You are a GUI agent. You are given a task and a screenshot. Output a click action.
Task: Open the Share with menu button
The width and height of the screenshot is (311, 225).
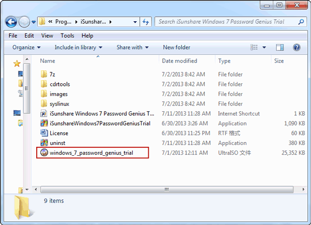(x=133, y=48)
